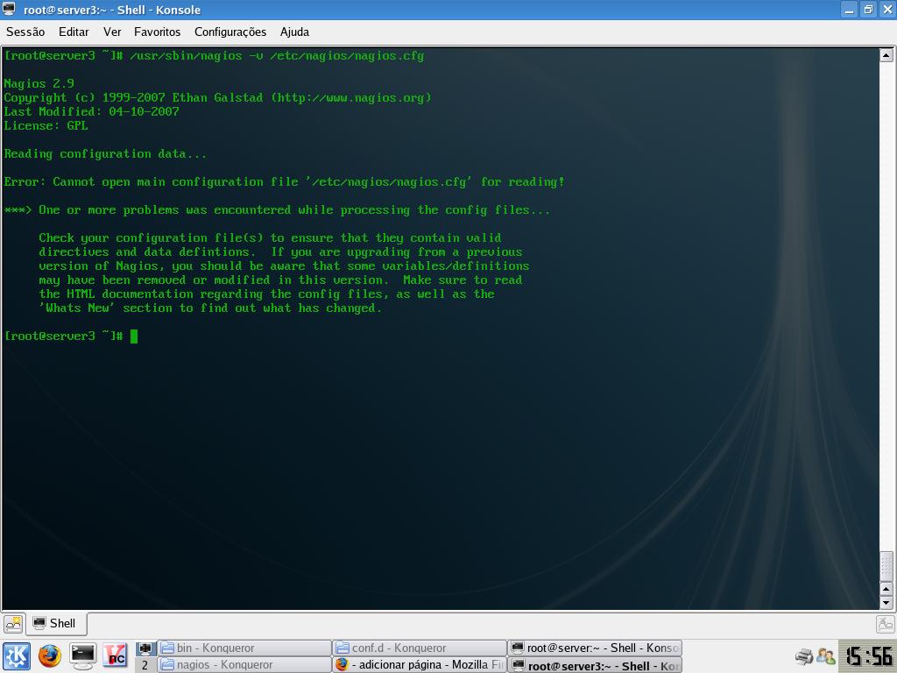Switch to virtual desktop 2 in pager
897x673 pixels.
pyautogui.click(x=145, y=665)
